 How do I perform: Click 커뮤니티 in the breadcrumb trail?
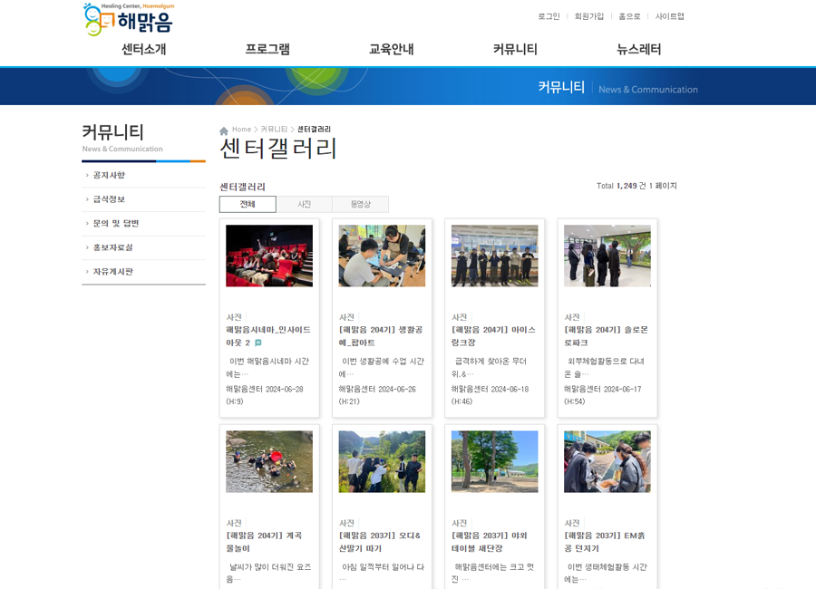274,130
